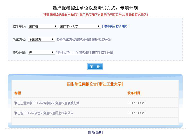
Task: Open the 全国统考 exam method dropdown
Action: tap(41, 39)
